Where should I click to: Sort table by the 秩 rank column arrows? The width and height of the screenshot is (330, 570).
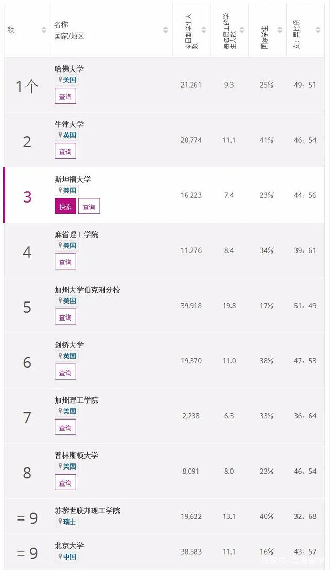pyautogui.click(x=44, y=30)
